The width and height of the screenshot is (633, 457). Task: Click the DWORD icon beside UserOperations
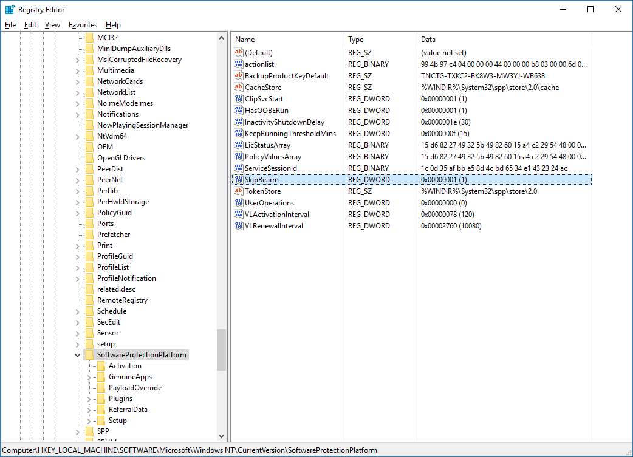[239, 202]
